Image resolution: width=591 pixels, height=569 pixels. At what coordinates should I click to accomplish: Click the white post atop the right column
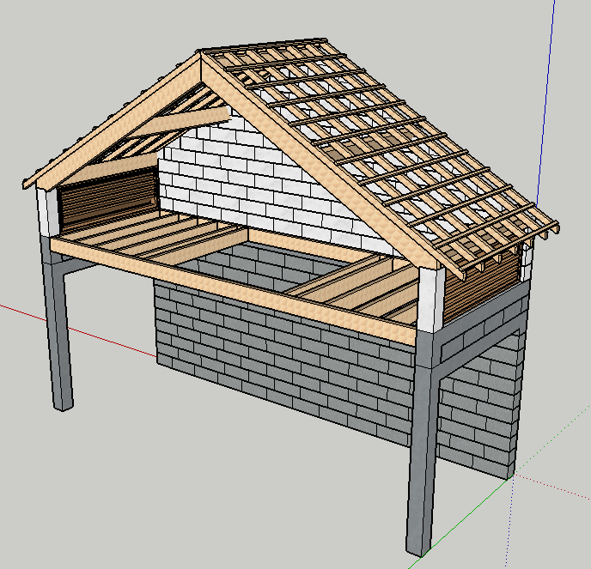(x=431, y=300)
